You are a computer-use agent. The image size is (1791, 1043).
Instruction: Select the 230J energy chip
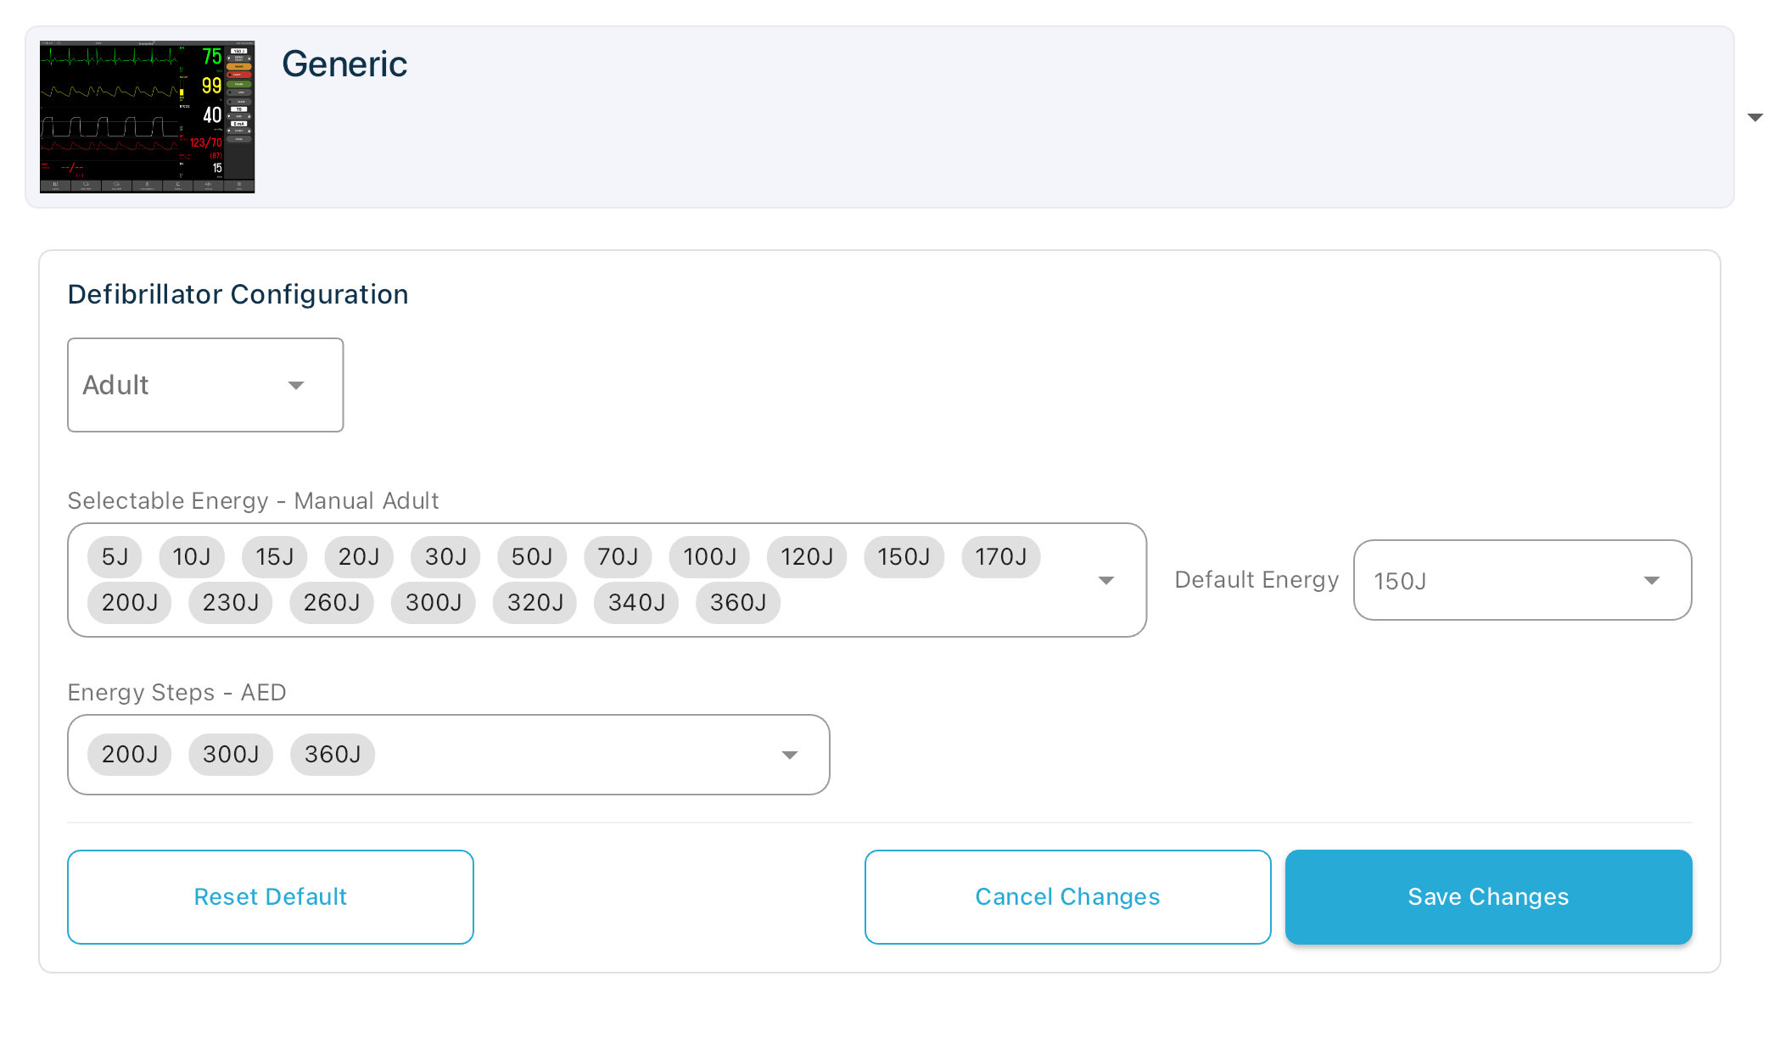pyautogui.click(x=231, y=603)
